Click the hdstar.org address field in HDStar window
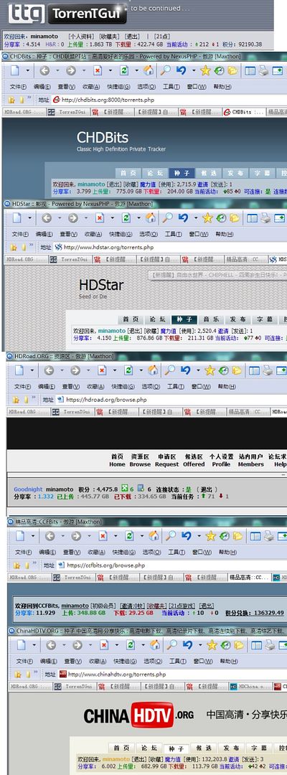The width and height of the screenshot is (287, 775). (x=170, y=247)
